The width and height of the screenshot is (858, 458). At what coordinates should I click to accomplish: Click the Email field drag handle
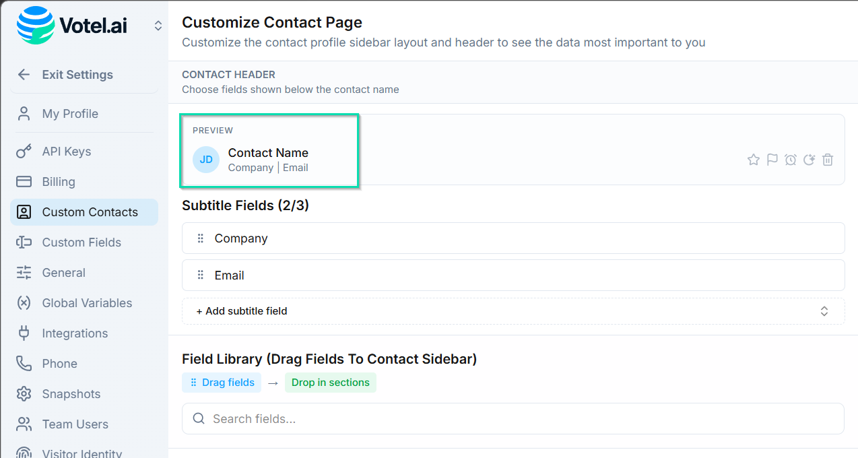coord(200,275)
